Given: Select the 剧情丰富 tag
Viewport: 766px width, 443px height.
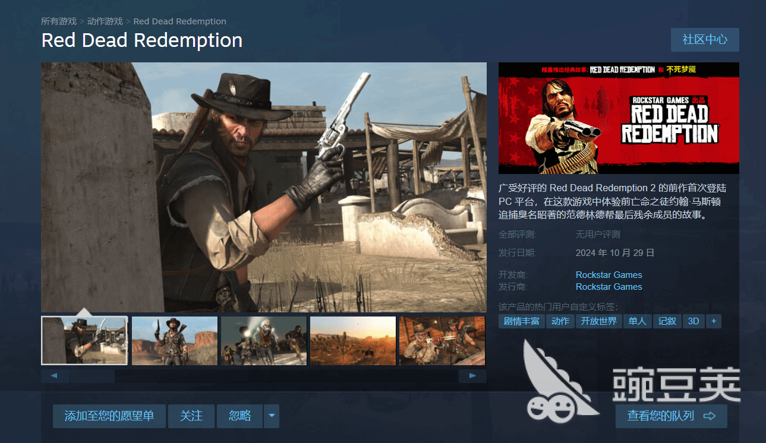Looking at the screenshot, I should pos(521,321).
